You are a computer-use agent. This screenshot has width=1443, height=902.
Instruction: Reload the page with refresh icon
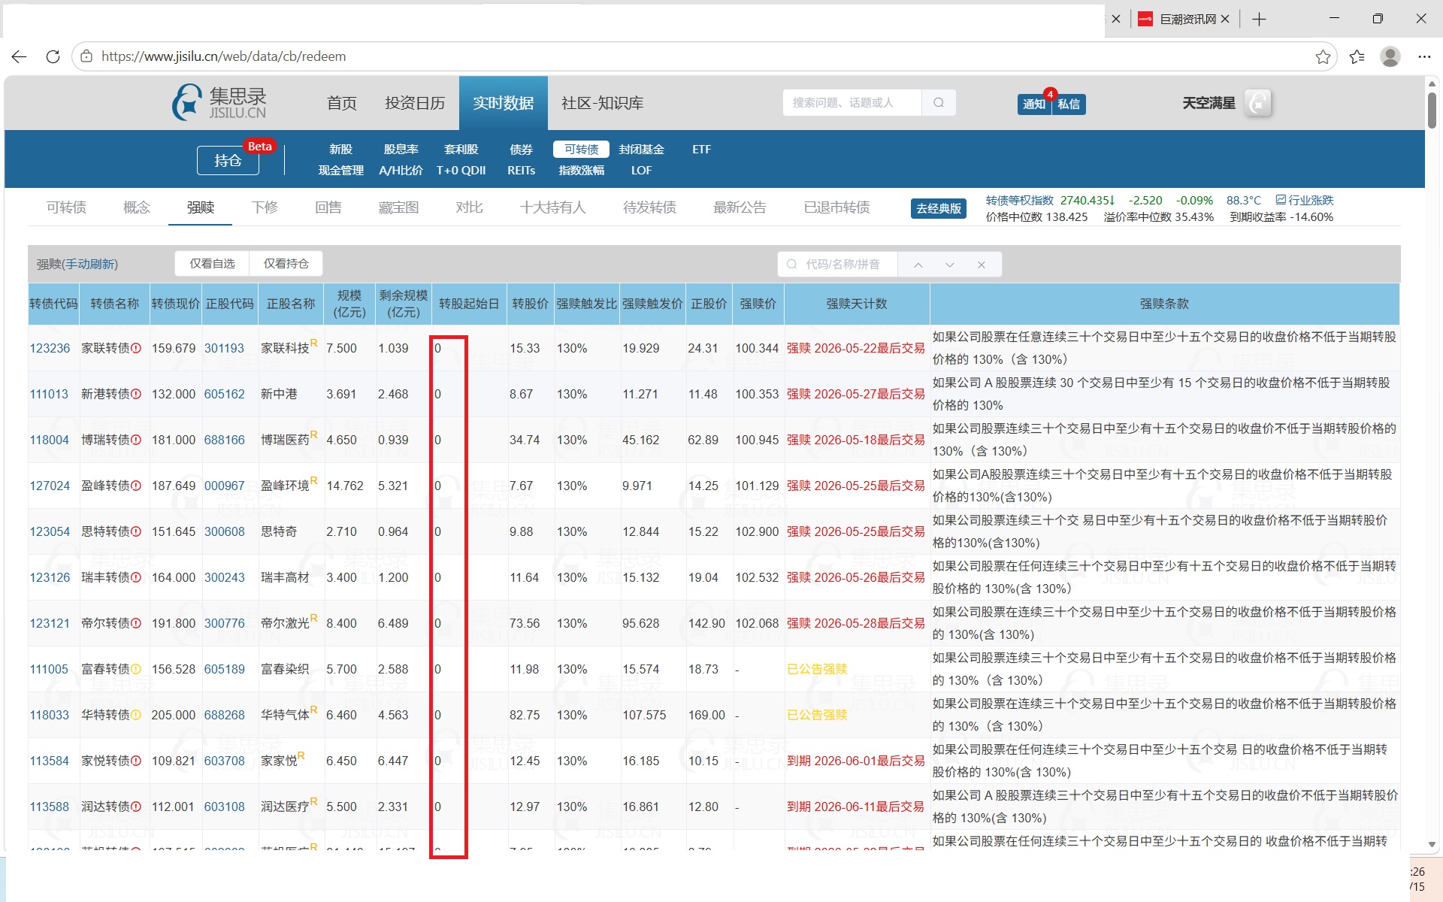click(x=53, y=56)
